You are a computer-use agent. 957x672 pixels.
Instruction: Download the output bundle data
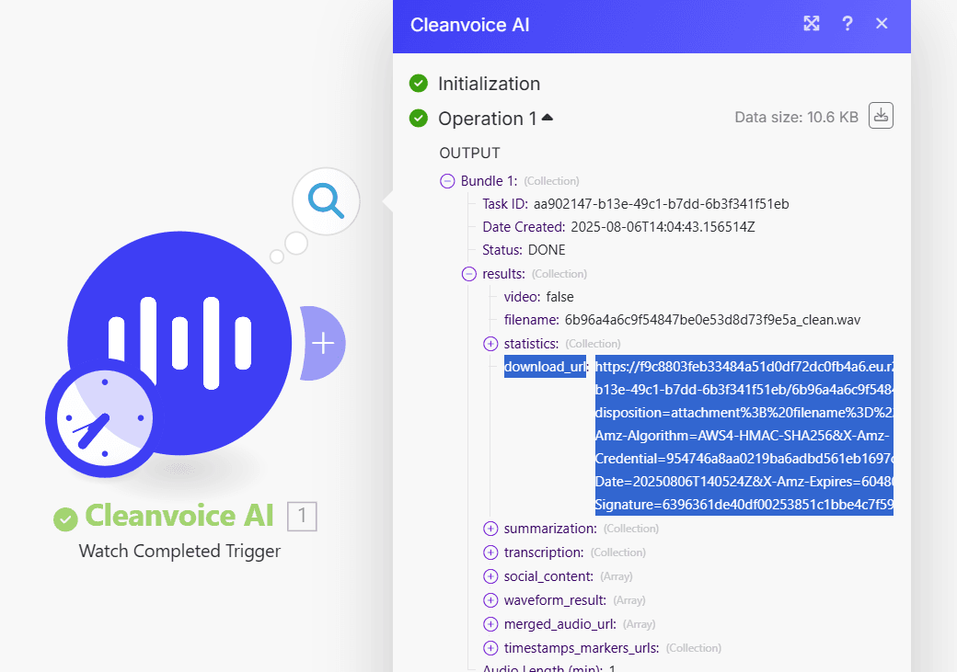881,116
